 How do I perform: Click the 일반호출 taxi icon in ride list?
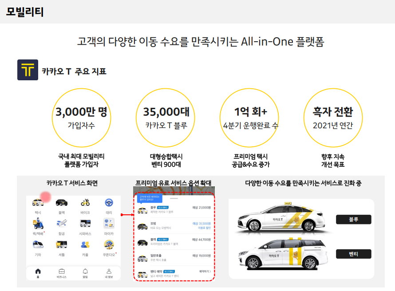coord(142,258)
